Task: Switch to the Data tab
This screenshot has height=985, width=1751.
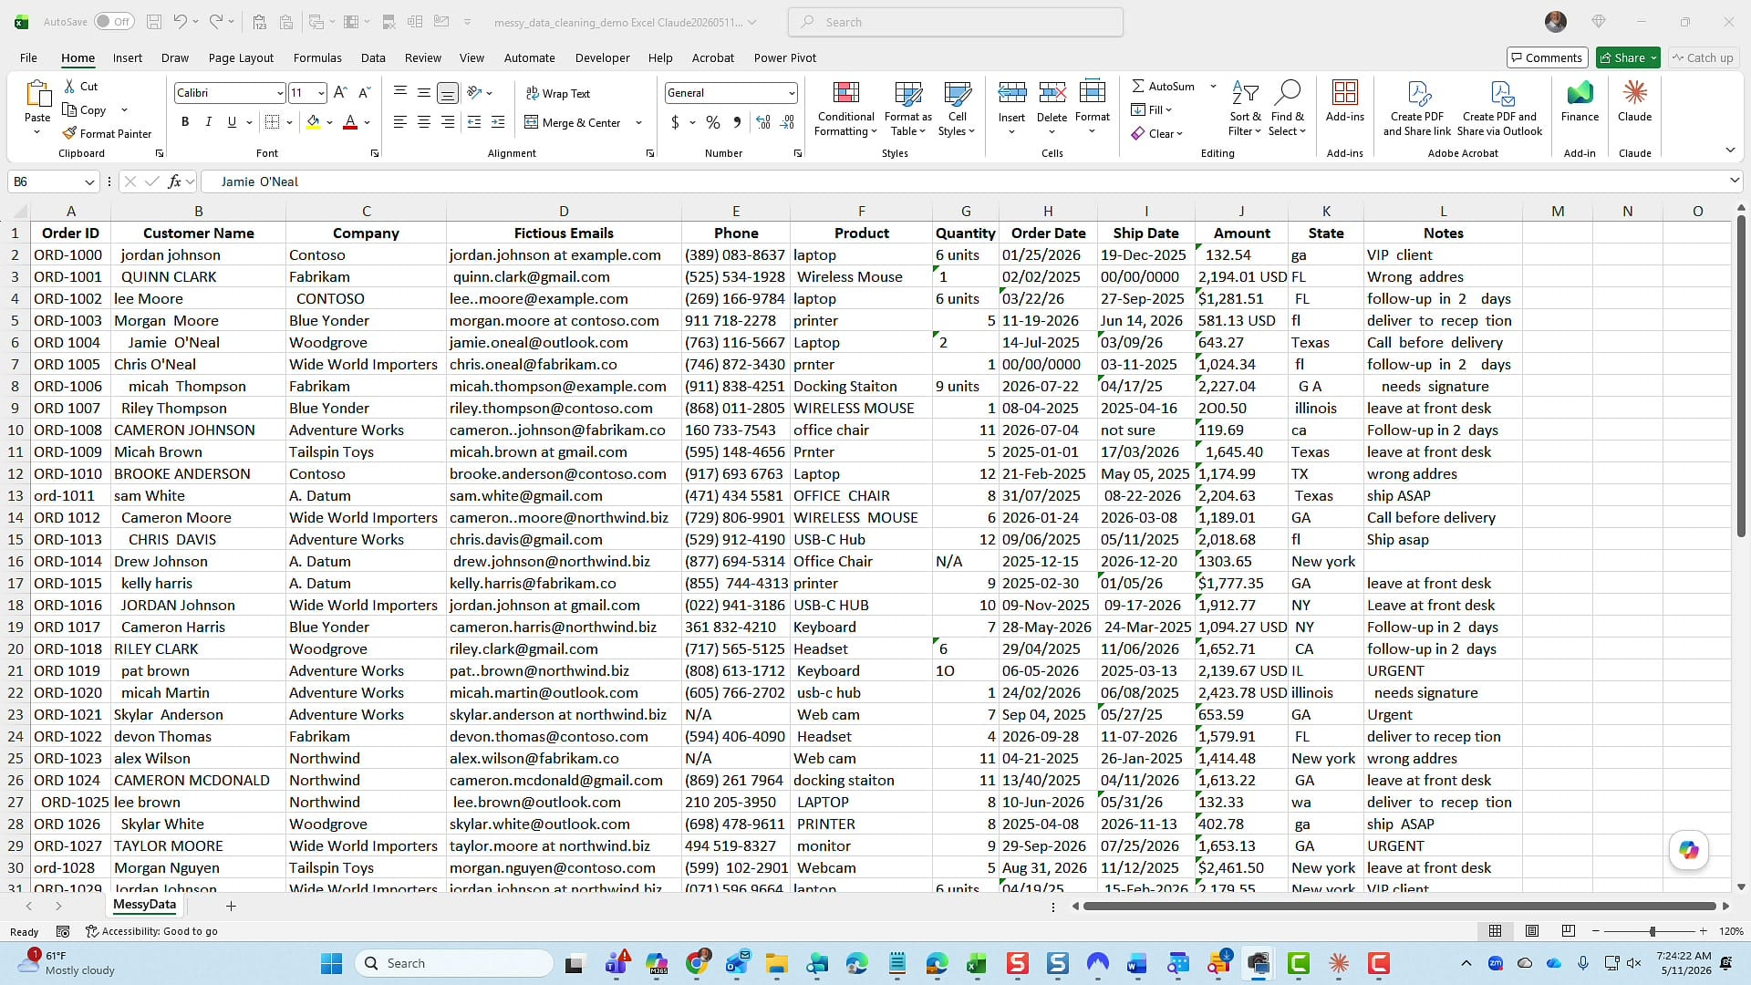Action: pyautogui.click(x=373, y=57)
